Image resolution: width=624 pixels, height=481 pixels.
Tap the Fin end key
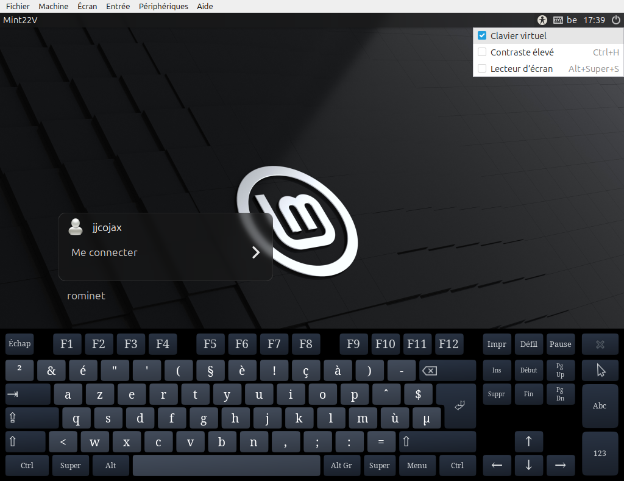(528, 394)
